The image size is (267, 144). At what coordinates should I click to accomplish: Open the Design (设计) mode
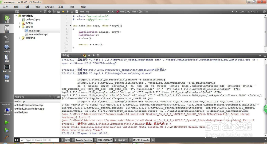7,39
